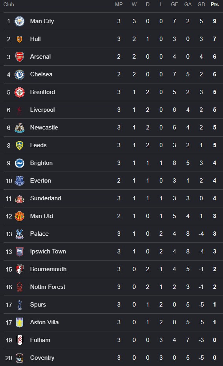Click the Pts column header
This screenshot has width=223, height=366.
[214, 4]
